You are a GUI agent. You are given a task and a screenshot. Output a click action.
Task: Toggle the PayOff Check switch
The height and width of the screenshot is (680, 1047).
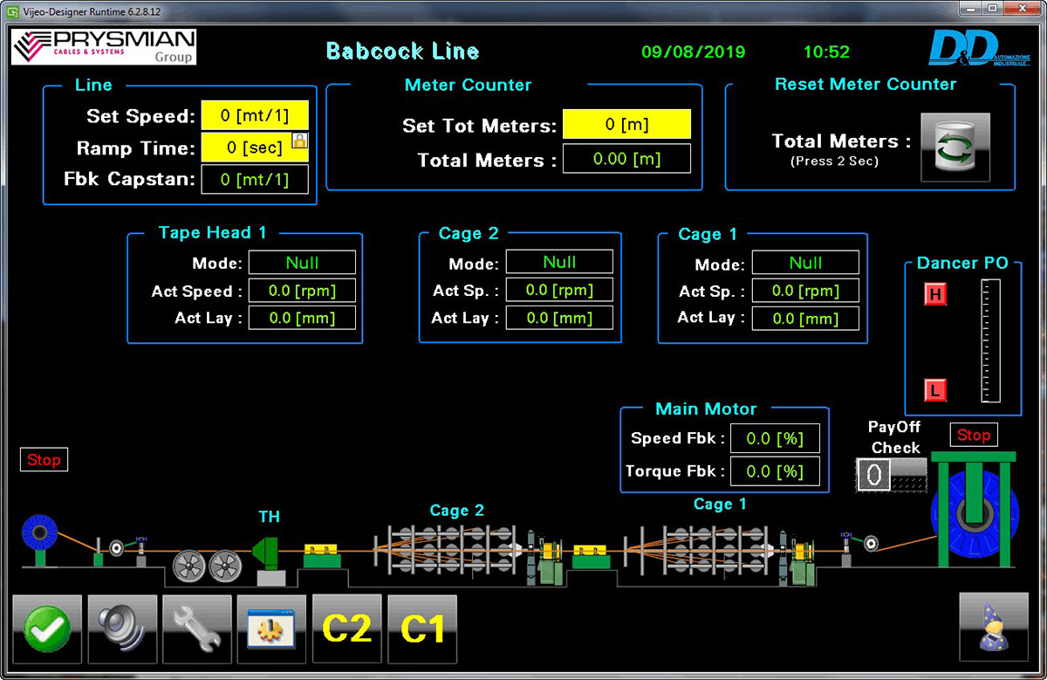pos(891,475)
